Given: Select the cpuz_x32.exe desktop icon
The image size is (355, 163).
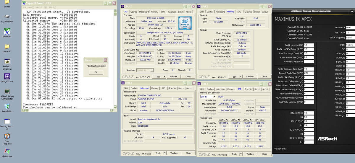Looking at the screenshot, I should (7, 78).
